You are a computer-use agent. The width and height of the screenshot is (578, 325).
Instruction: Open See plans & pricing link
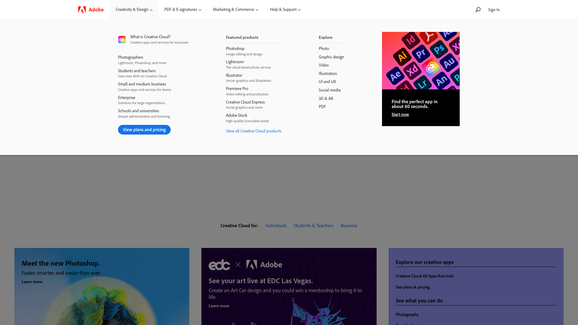click(x=412, y=287)
